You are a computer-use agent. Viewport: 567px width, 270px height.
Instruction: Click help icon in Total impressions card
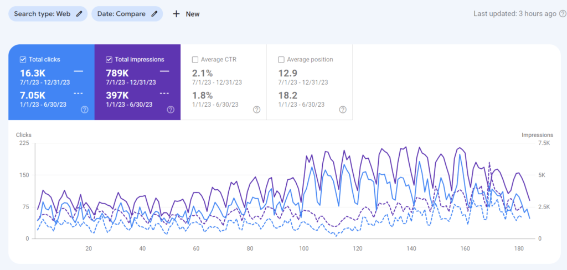pyautogui.click(x=171, y=110)
